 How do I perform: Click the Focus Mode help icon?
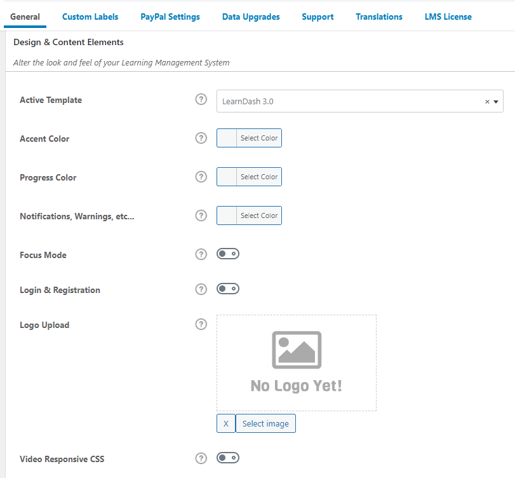[x=201, y=253]
